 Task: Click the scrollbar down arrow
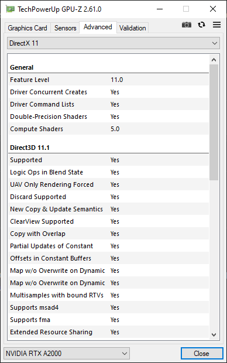[214, 334]
